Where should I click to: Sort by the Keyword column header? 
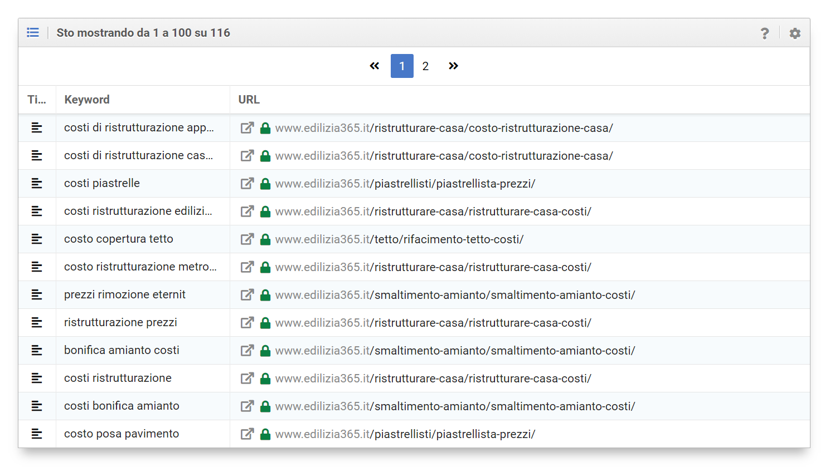tap(87, 100)
